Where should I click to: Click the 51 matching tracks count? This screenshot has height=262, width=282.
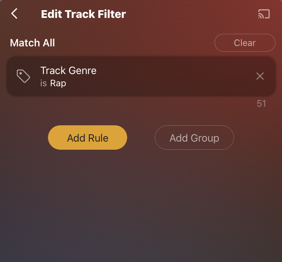click(x=261, y=104)
